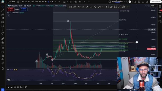Image resolution: width=162 pixels, height=91 pixels.
Task: Click the square icon left of USDT
Action: (148, 6)
